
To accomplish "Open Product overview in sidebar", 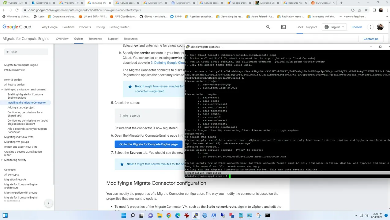I will [x=14, y=70].
